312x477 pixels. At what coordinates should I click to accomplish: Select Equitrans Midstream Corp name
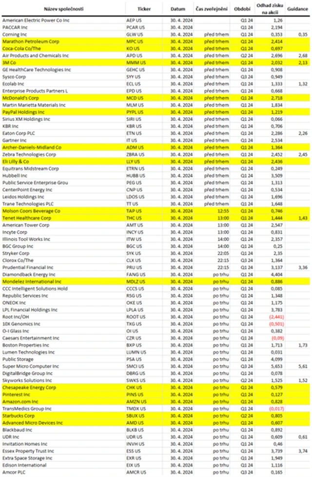(x=30, y=168)
